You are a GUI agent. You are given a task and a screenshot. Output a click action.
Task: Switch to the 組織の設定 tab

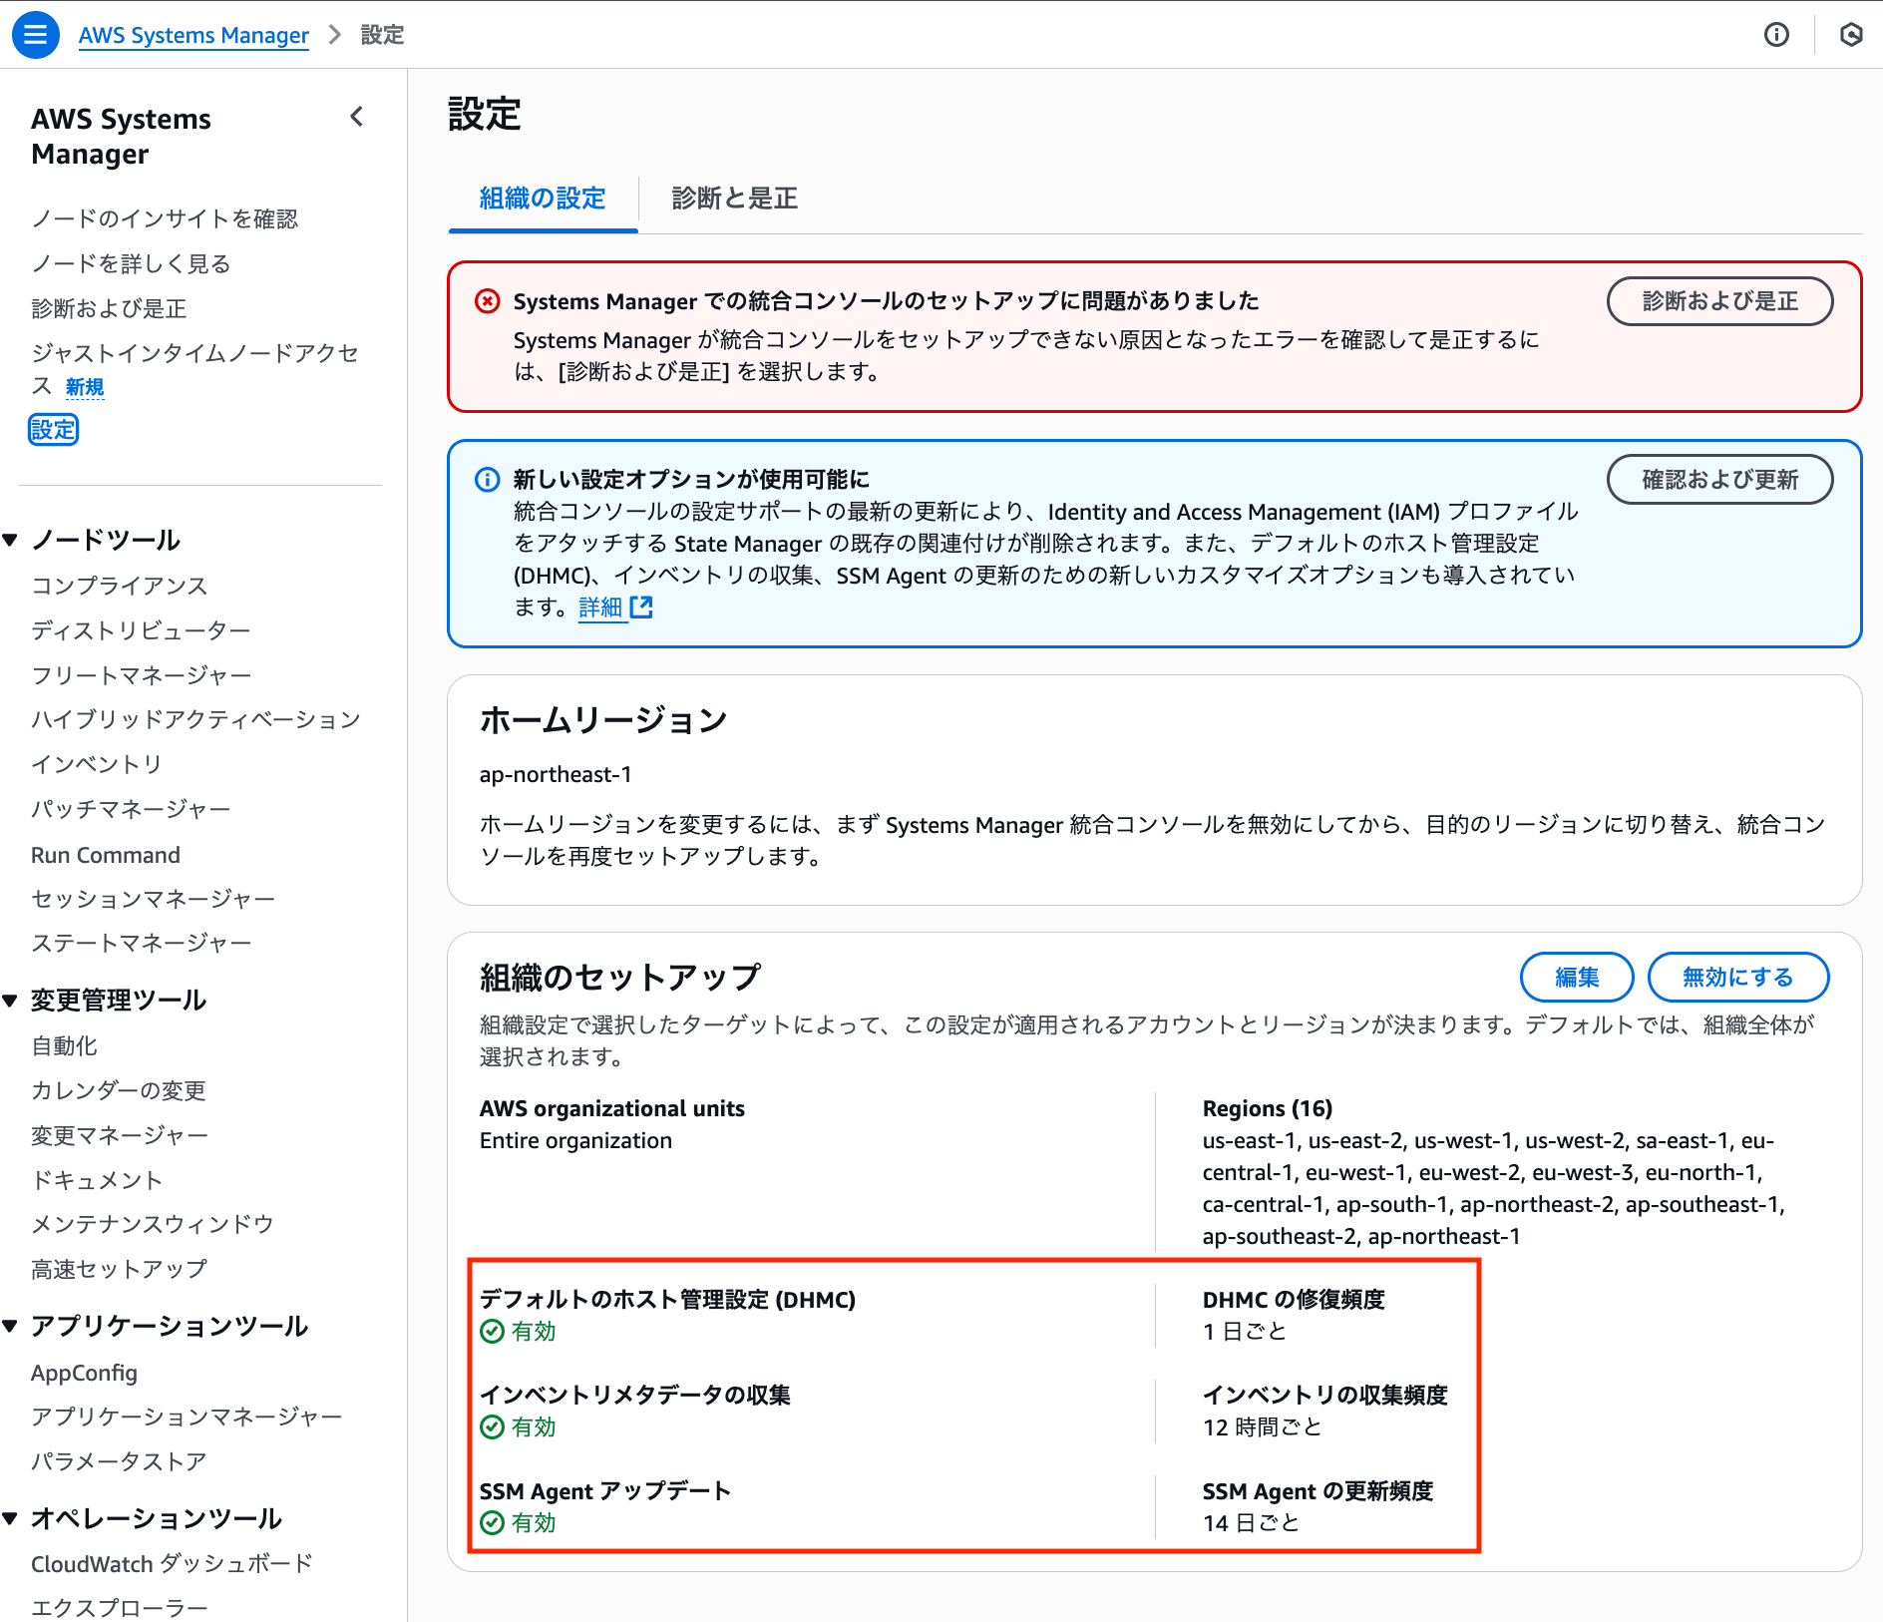543,199
